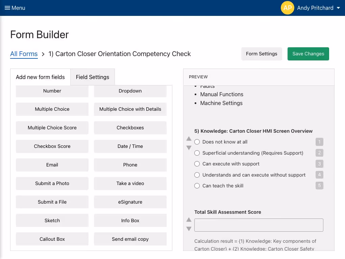Add a Checkboxes field

pos(130,128)
